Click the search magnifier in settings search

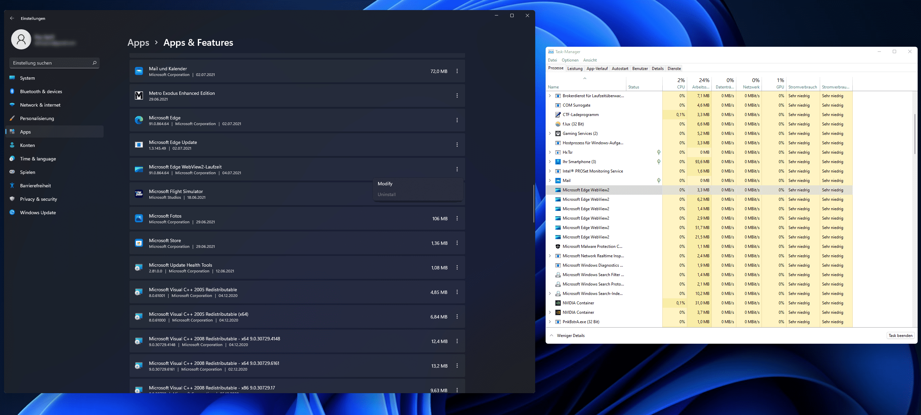click(x=95, y=63)
